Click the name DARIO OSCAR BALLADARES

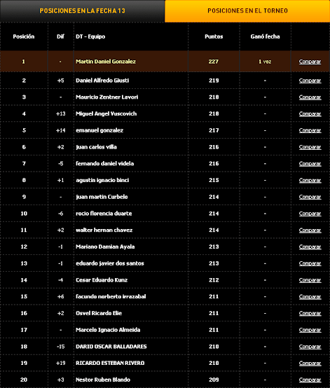[111, 347]
